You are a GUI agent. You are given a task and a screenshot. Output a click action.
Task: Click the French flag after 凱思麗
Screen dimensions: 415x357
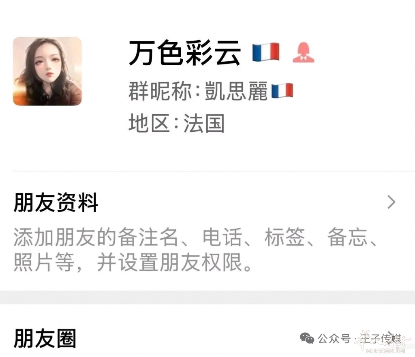(x=282, y=90)
